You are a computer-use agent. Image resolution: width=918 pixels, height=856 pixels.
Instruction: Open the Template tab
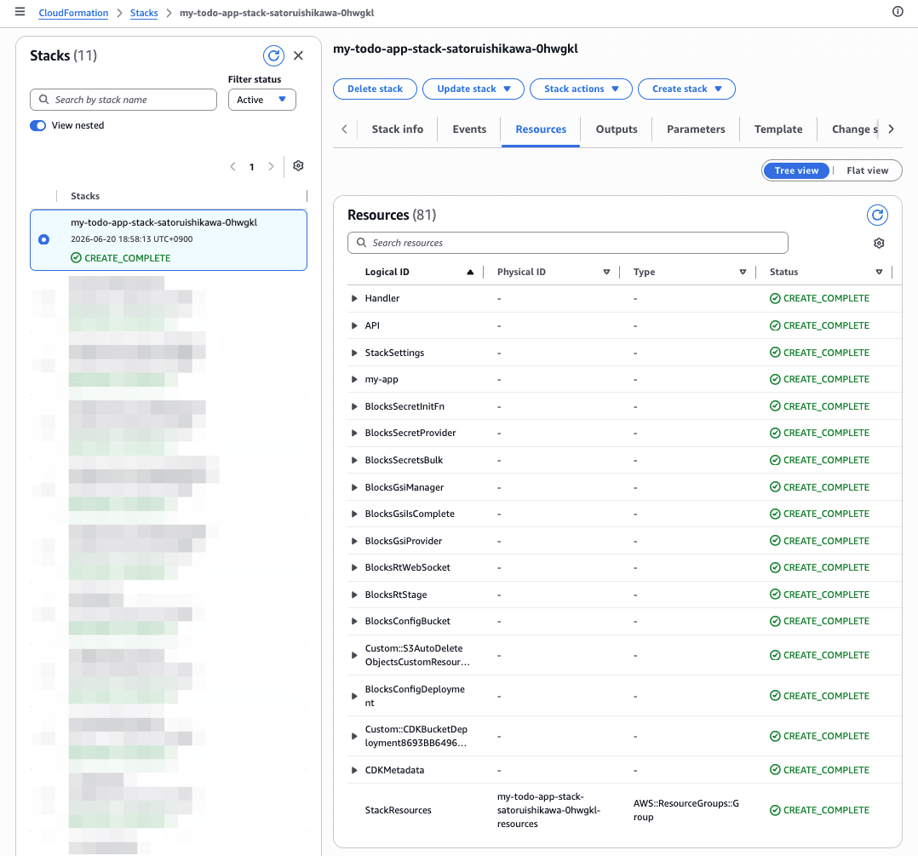pyautogui.click(x=778, y=129)
